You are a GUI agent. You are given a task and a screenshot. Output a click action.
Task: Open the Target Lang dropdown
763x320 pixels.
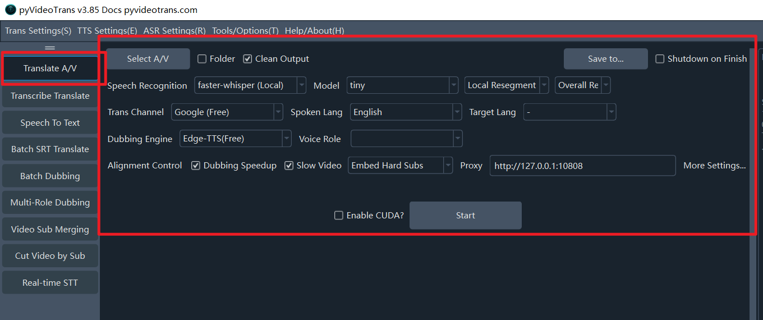[569, 112]
